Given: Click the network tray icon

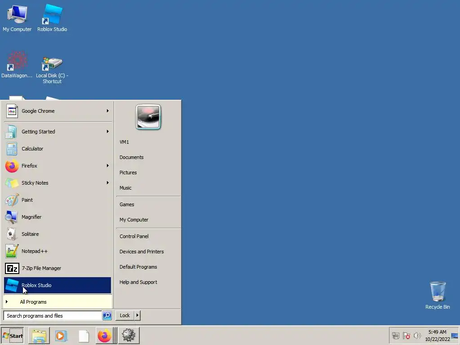Looking at the screenshot, I should pos(396,336).
